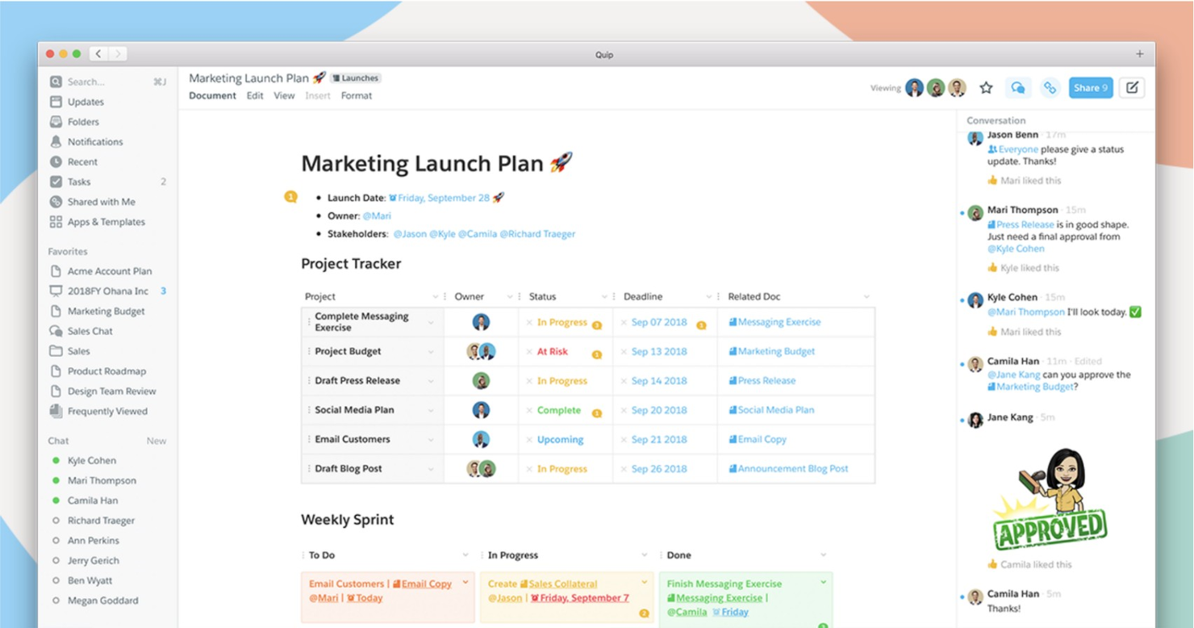Click the Share button

(x=1091, y=87)
